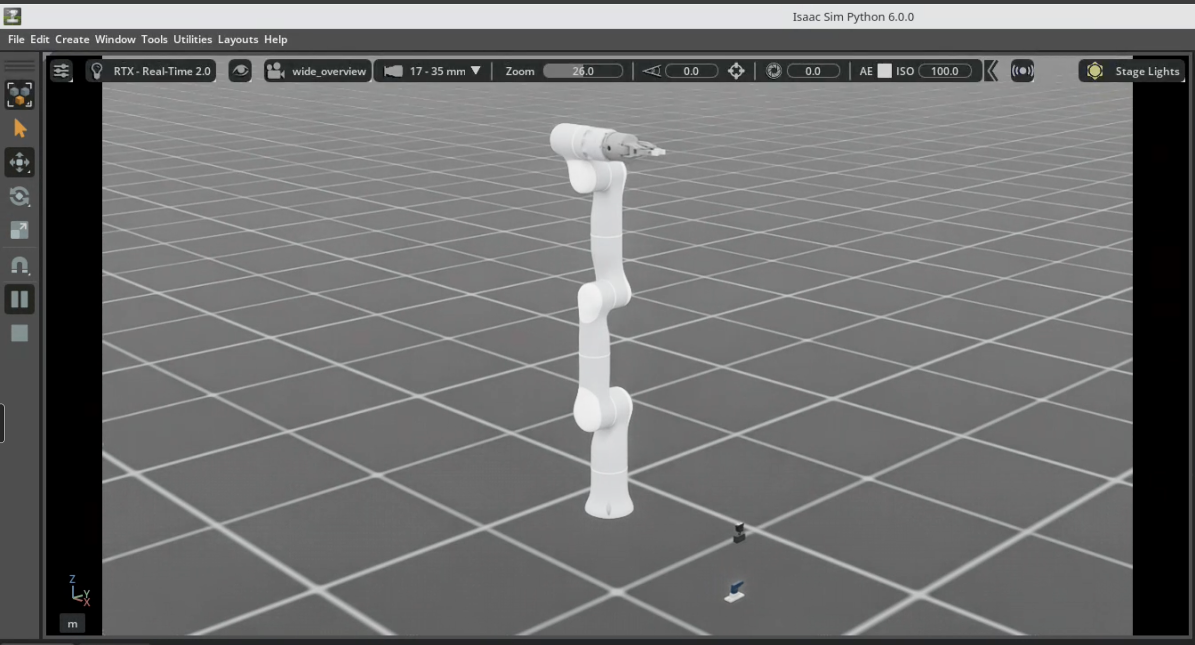Viewport: 1195px width, 645px height.
Task: Activate the Rotate tool
Action: coord(19,196)
